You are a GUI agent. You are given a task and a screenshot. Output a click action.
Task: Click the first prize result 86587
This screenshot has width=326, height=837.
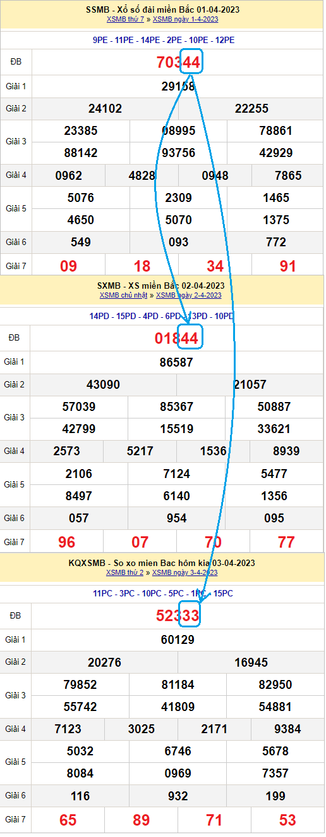[x=177, y=363]
